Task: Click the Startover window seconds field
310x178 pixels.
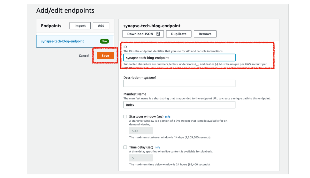Action: (141, 131)
